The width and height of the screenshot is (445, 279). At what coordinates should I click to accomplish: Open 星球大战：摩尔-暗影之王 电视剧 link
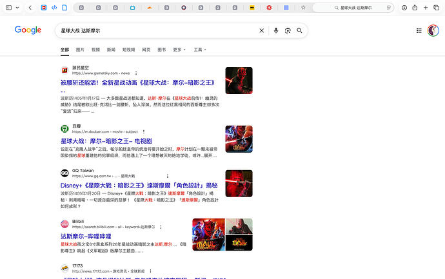click(x=106, y=141)
